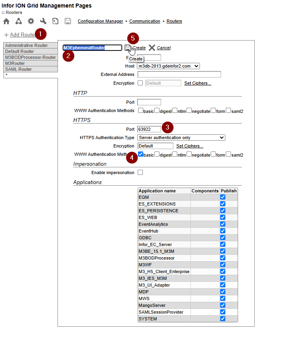Open HTTPS Authentication Type dropdown

(x=181, y=138)
